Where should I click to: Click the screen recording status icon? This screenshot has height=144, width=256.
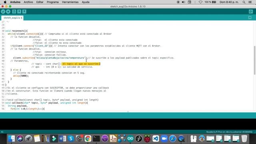178,2
